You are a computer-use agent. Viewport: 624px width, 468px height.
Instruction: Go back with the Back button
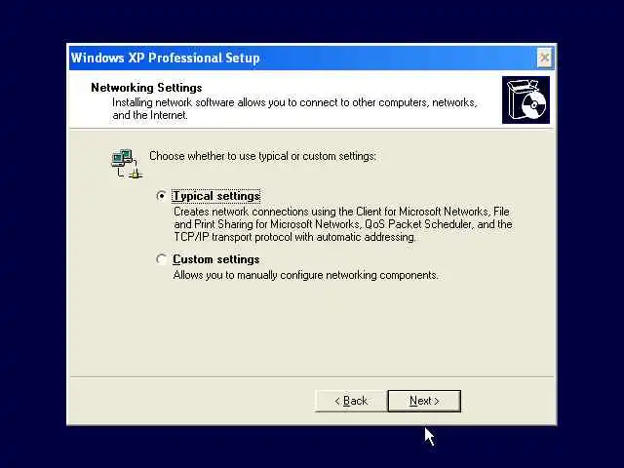(351, 401)
